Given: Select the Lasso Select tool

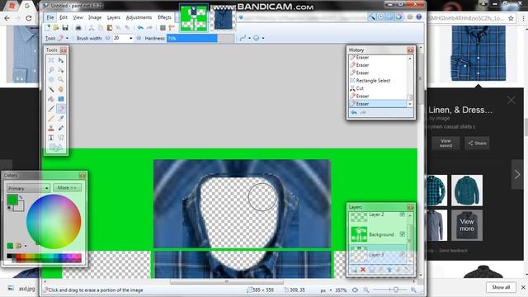Looking at the screenshot, I should click(x=51, y=70).
